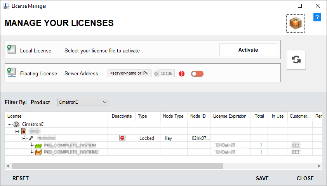
Task: Collapse the CimatronE root tree node
Action: (x=9, y=124)
